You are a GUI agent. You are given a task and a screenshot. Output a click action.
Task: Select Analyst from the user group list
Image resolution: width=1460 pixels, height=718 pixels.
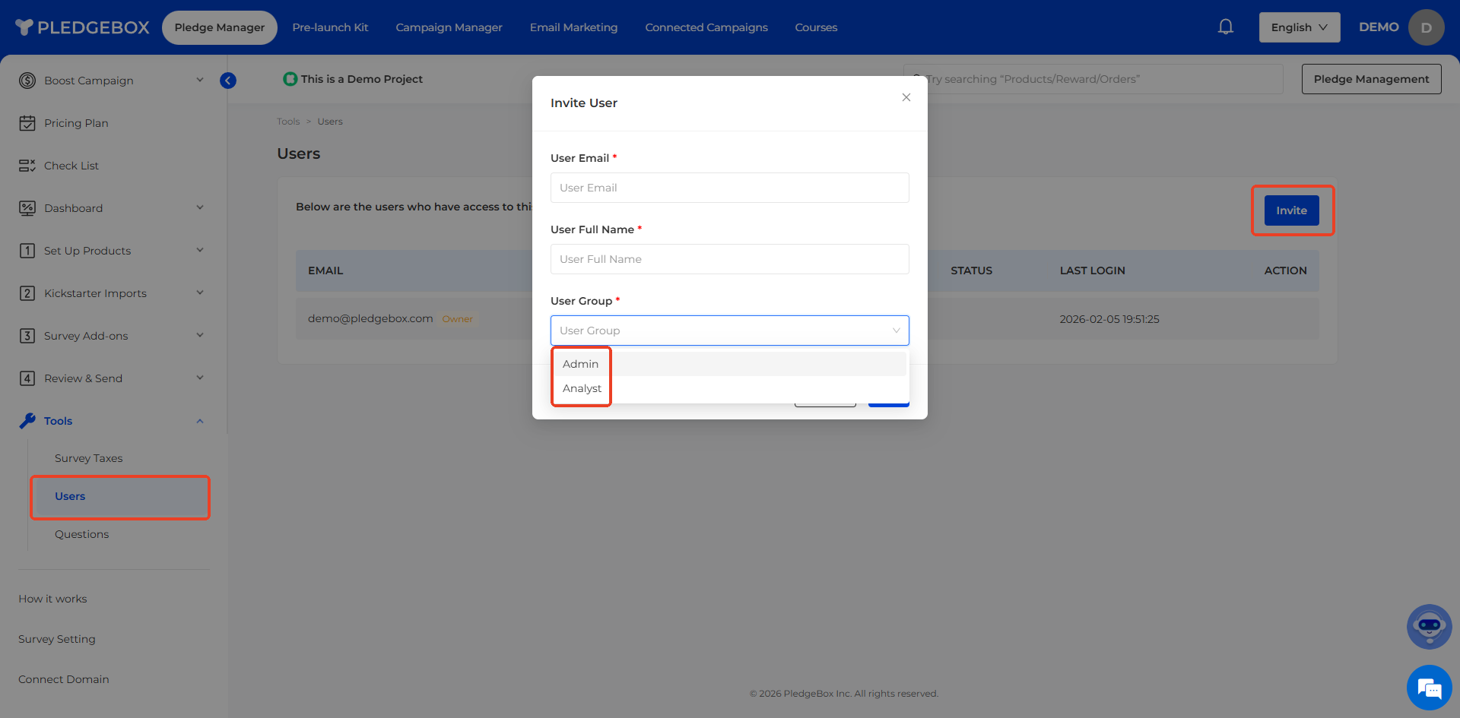(x=582, y=388)
